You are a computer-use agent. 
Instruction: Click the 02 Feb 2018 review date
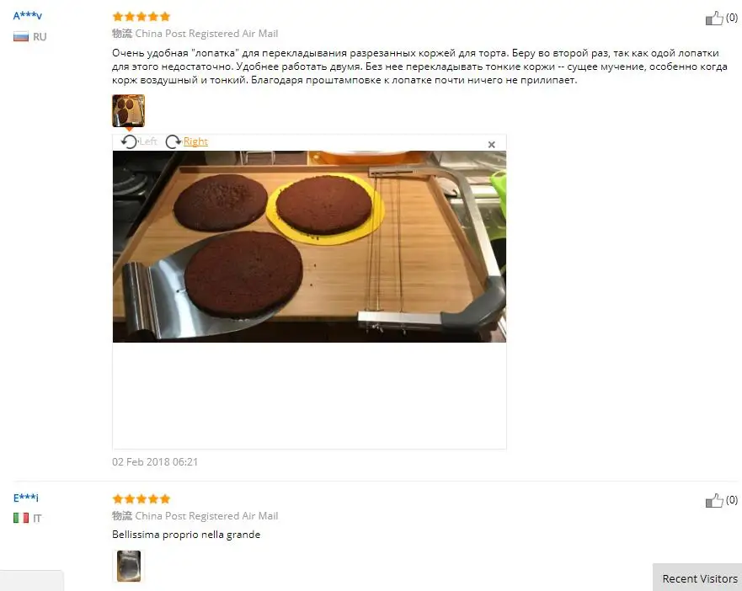tap(155, 462)
